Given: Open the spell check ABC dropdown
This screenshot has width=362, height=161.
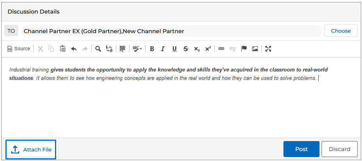Looking at the screenshot, I should 137,49.
